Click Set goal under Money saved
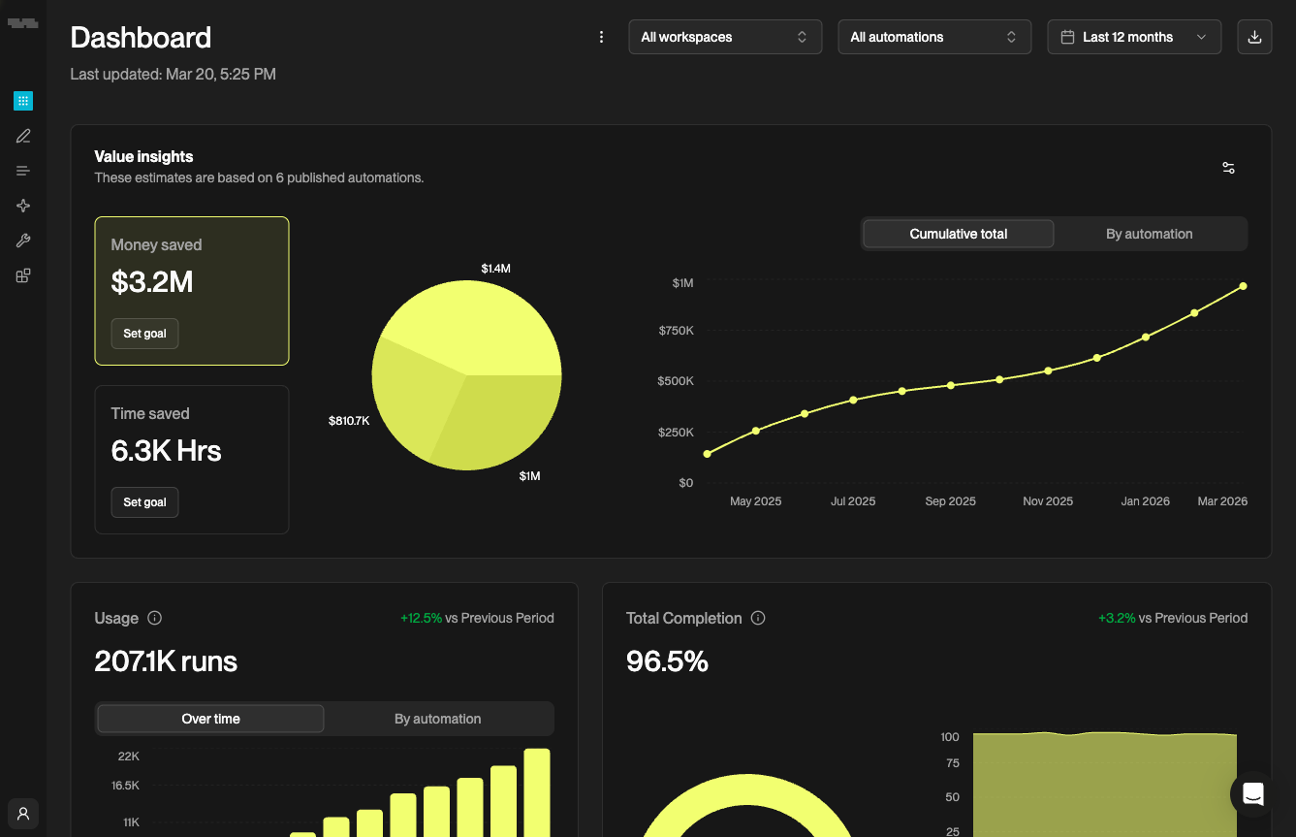 (x=144, y=334)
